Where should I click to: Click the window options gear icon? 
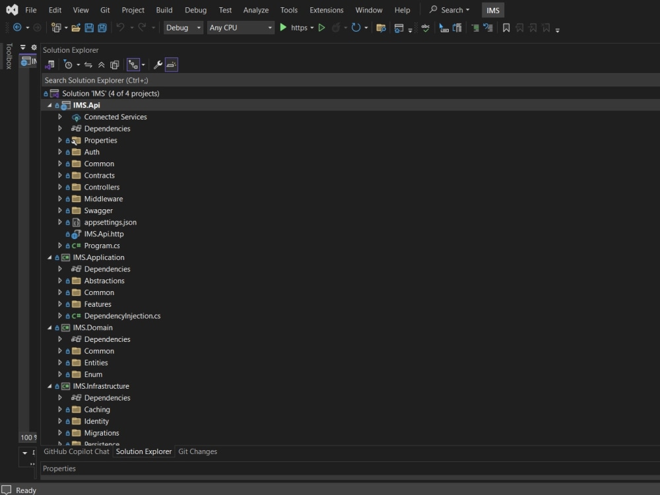click(x=34, y=47)
